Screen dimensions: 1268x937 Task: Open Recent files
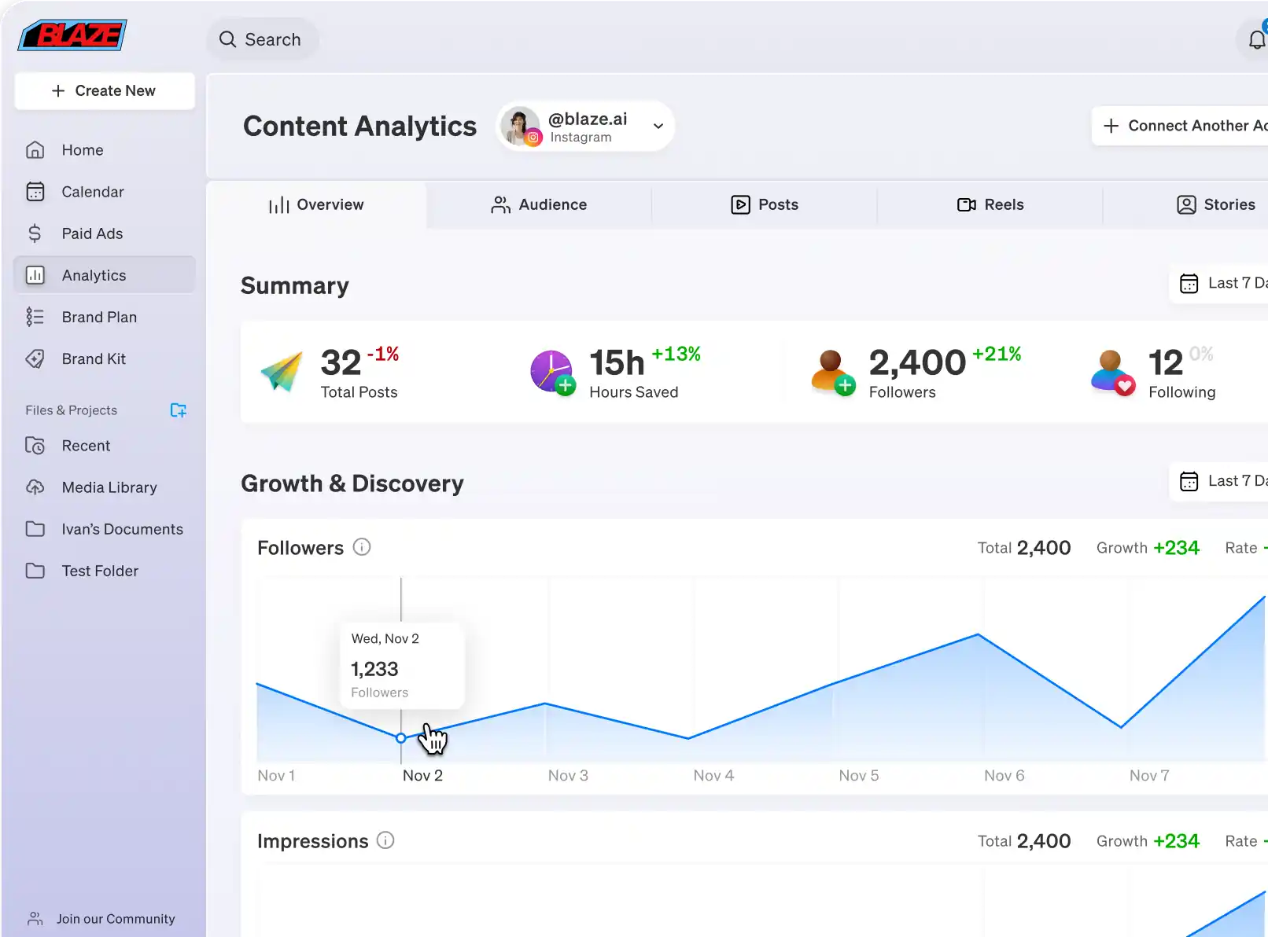tap(105, 446)
